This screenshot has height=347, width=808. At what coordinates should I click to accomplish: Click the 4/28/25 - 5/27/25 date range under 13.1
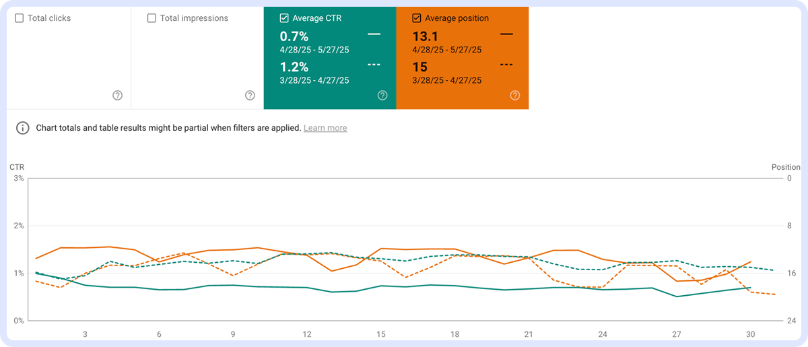[446, 50]
